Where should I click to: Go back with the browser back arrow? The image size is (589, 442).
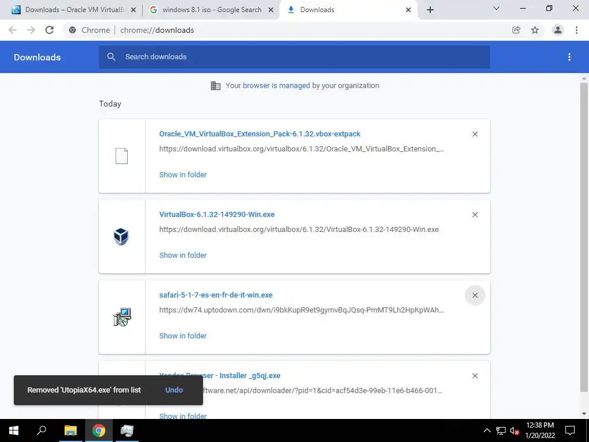(x=13, y=30)
